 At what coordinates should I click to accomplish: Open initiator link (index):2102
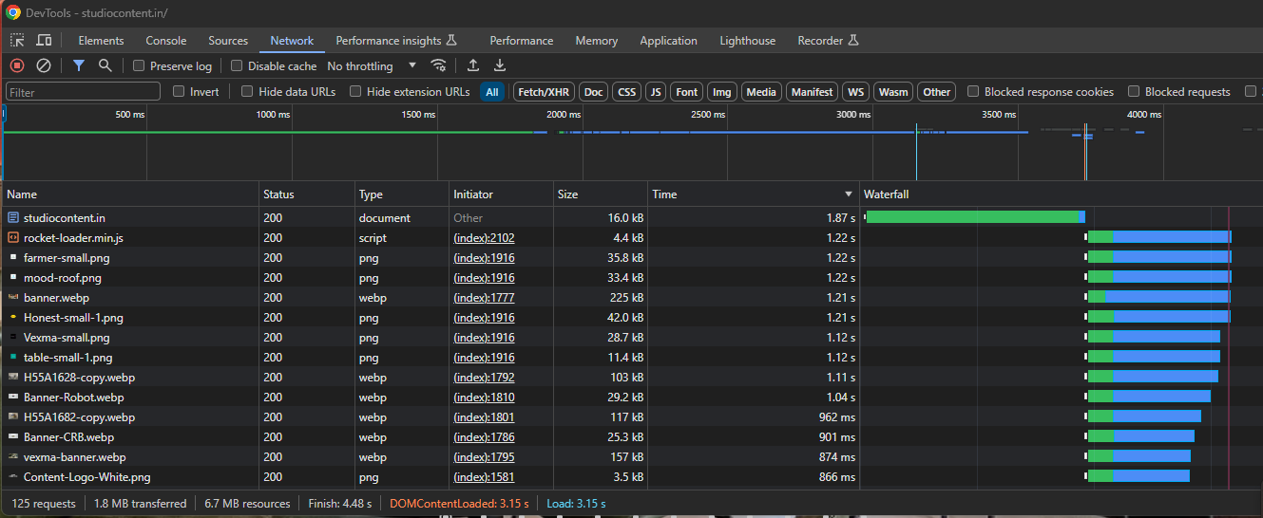pyautogui.click(x=484, y=238)
